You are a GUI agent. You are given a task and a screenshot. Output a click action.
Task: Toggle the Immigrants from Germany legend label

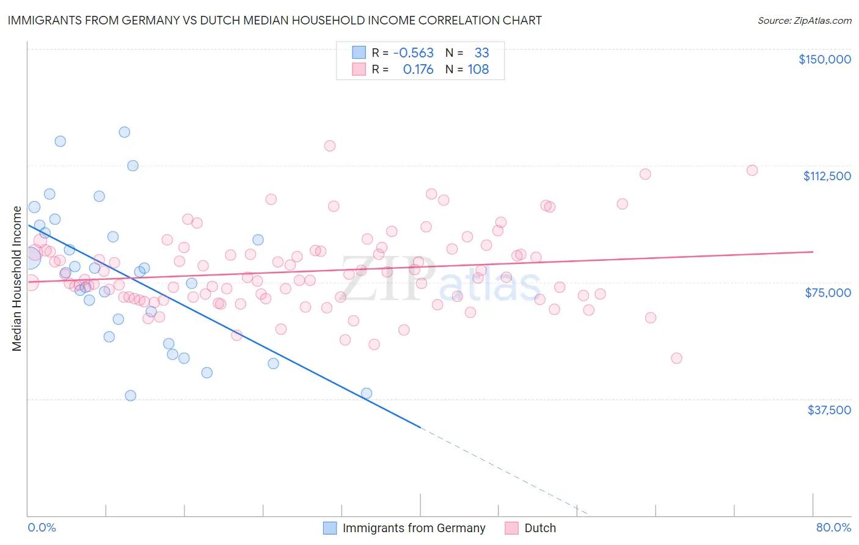pos(414,528)
